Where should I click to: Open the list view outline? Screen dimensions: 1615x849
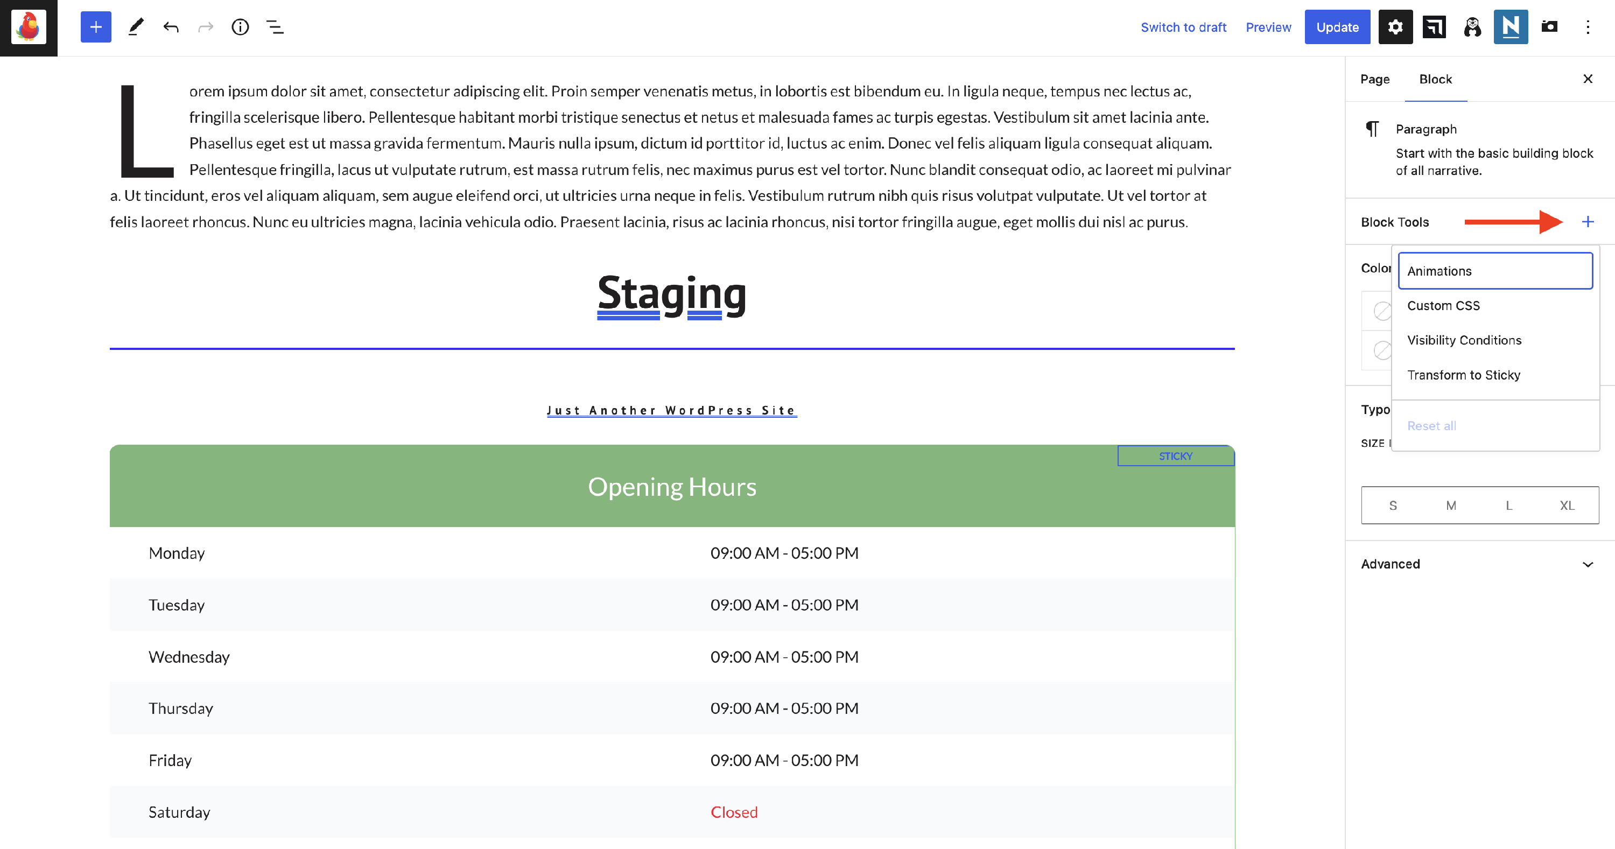coord(275,27)
